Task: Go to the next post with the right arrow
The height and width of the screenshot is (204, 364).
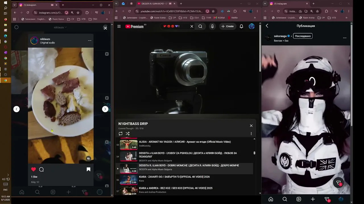Action: click(105, 109)
